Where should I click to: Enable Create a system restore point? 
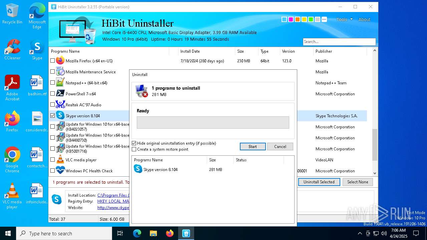(x=134, y=149)
